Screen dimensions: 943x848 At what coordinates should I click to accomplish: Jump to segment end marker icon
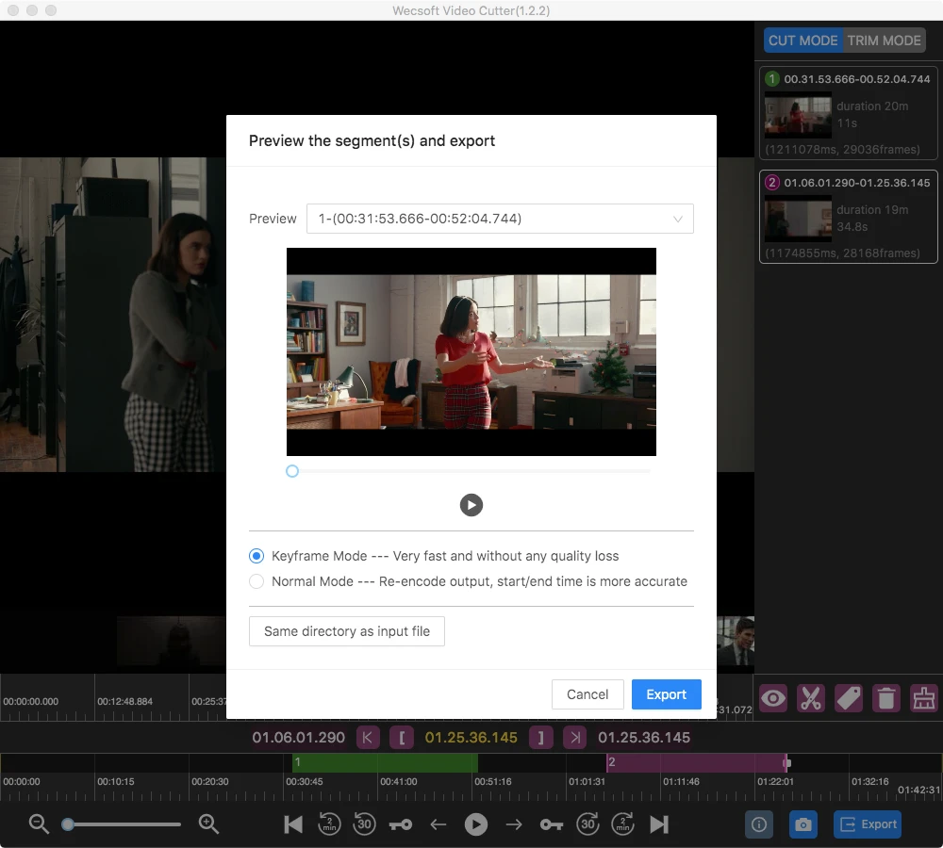575,738
